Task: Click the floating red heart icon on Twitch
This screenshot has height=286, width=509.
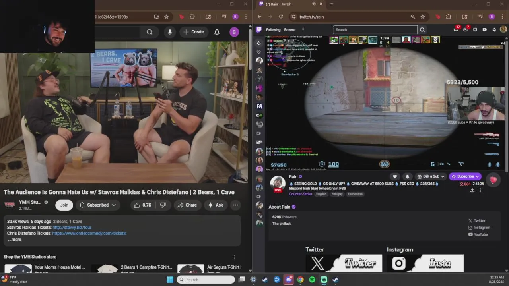Action: point(493,180)
